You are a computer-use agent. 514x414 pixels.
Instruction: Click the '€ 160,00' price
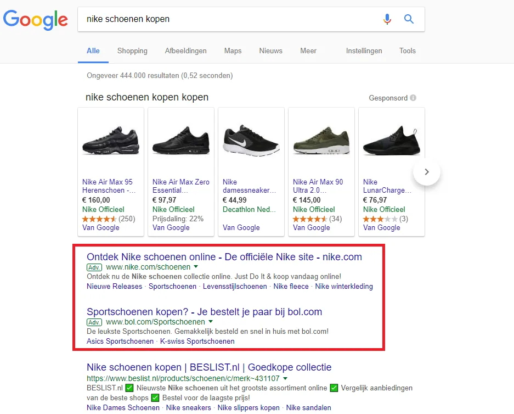(x=96, y=200)
